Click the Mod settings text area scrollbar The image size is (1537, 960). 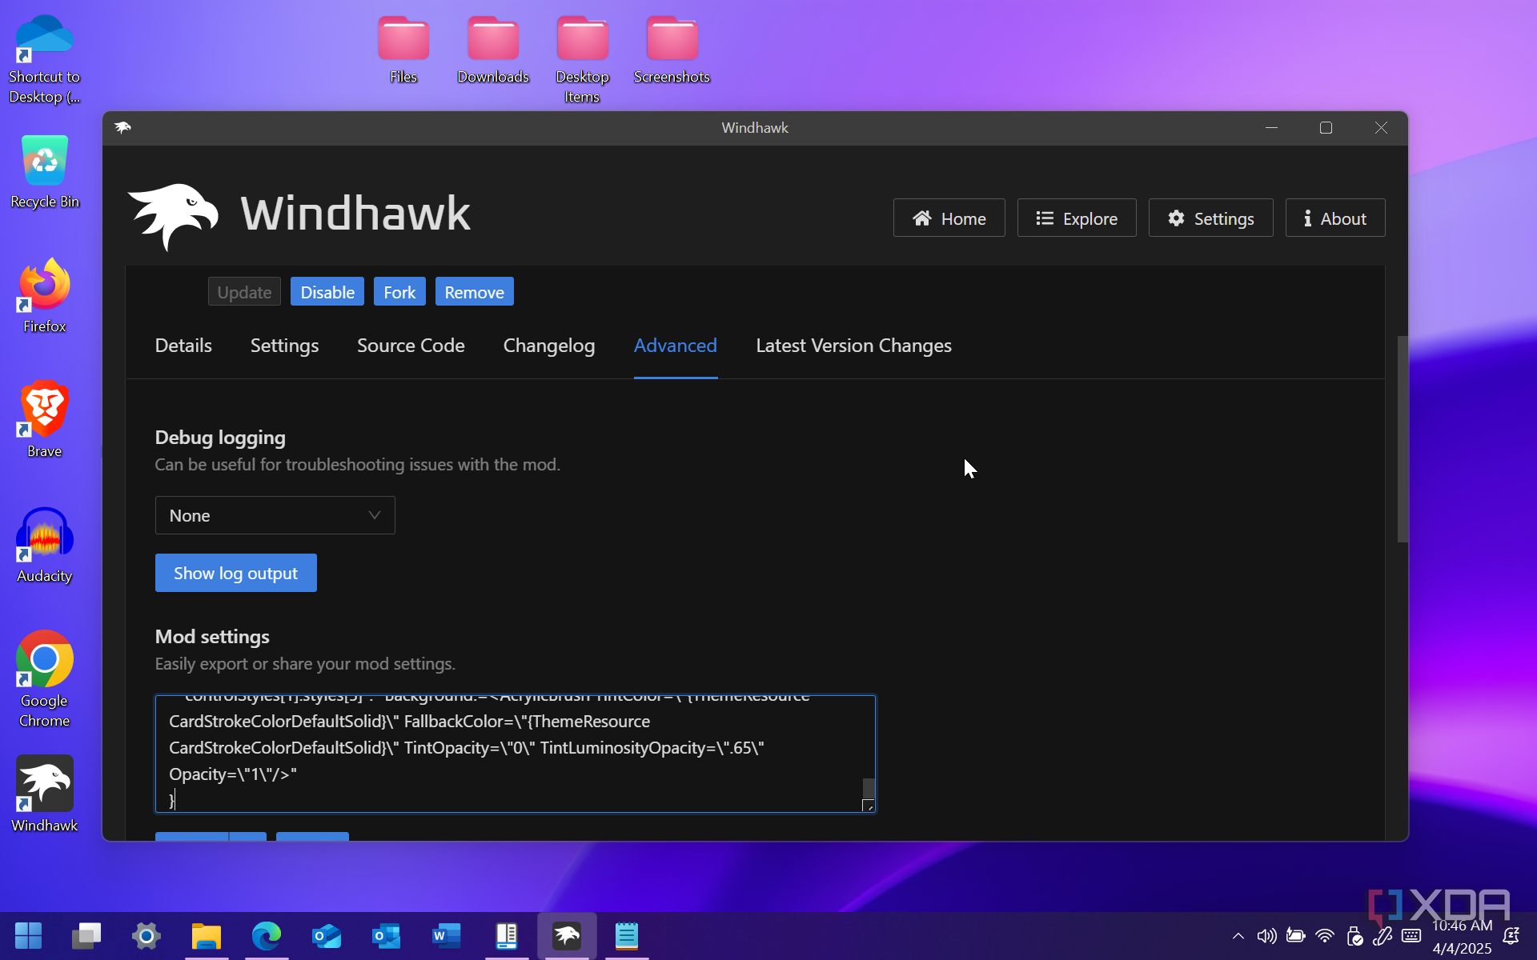coord(869,788)
